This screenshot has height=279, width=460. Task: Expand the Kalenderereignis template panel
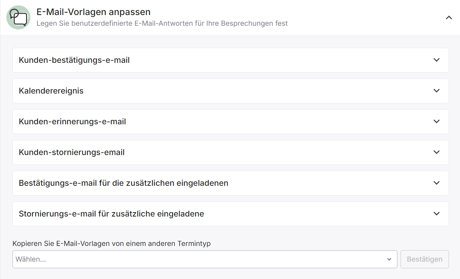tap(230, 91)
